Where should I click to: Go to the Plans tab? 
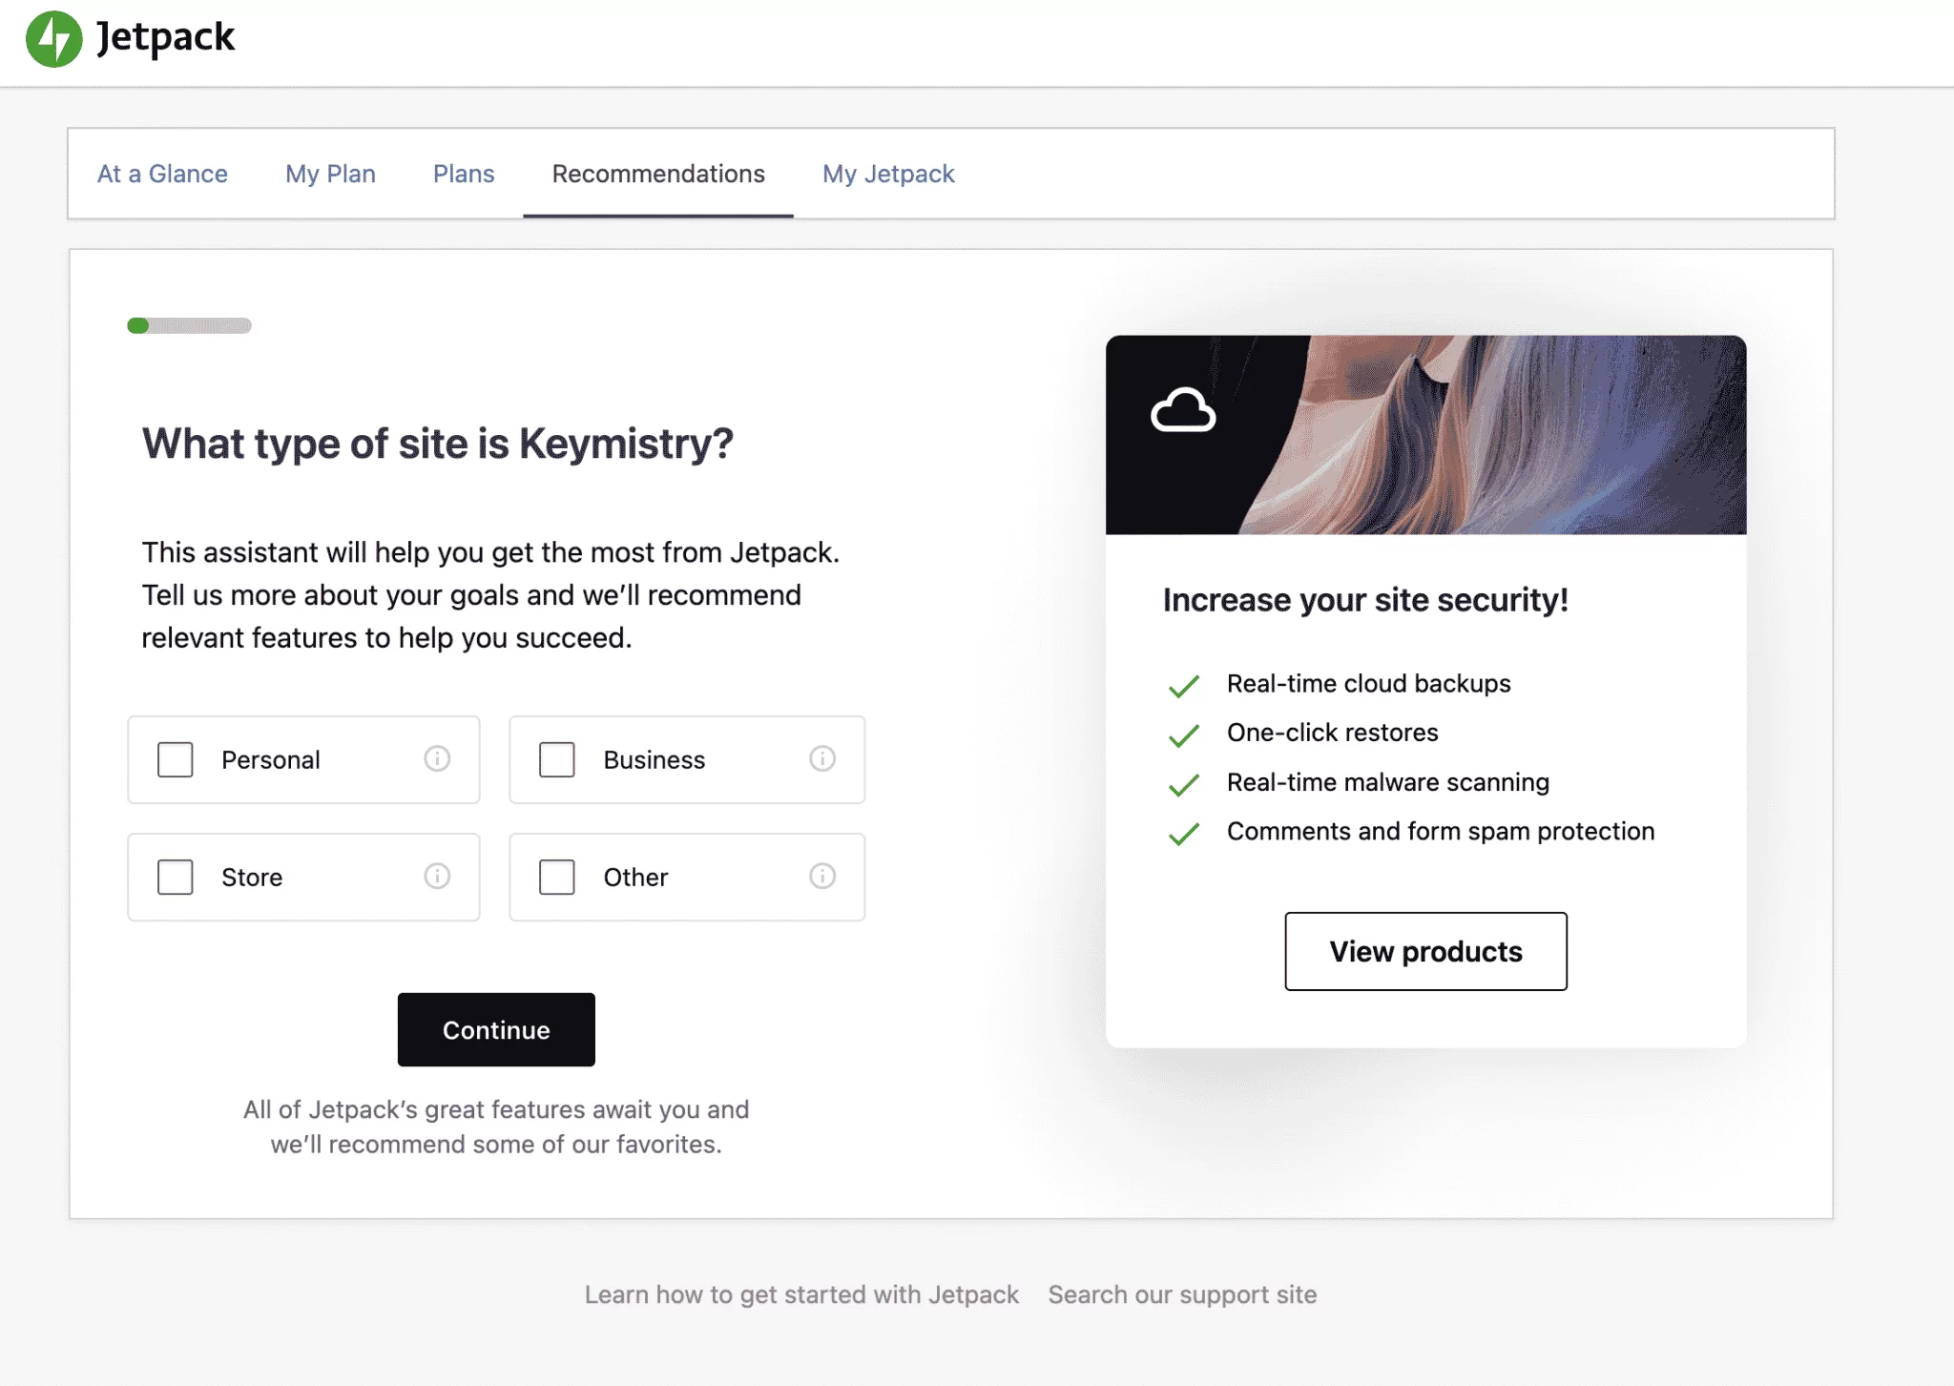tap(464, 174)
